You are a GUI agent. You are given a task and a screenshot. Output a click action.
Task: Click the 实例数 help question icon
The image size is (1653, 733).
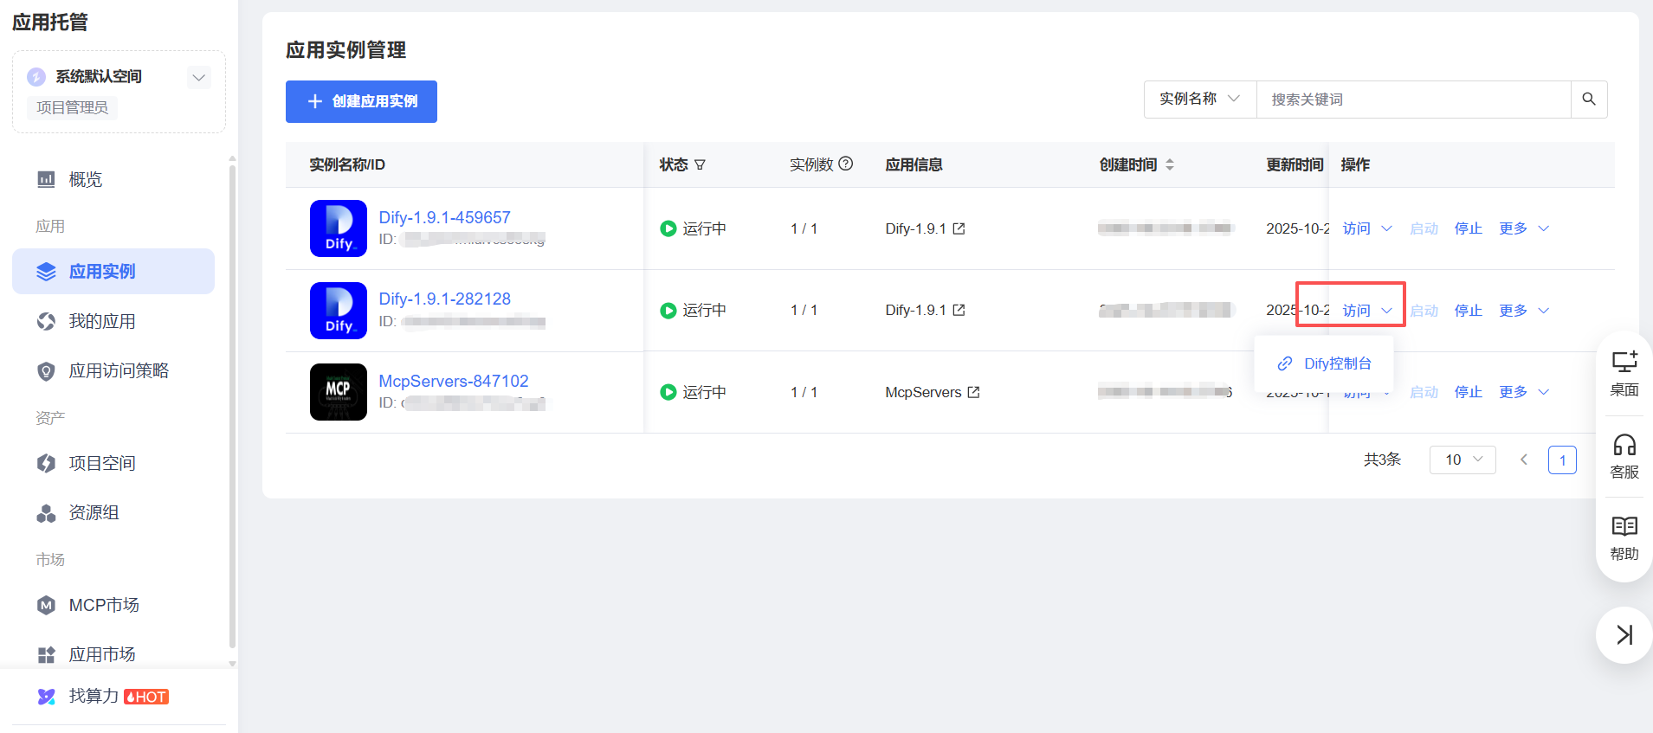click(x=846, y=164)
